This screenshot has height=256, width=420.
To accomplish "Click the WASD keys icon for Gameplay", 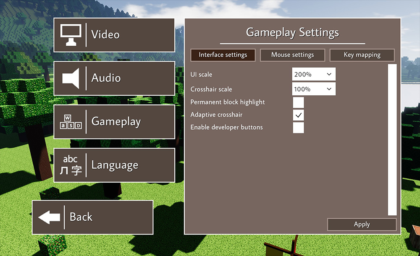I will point(70,122).
